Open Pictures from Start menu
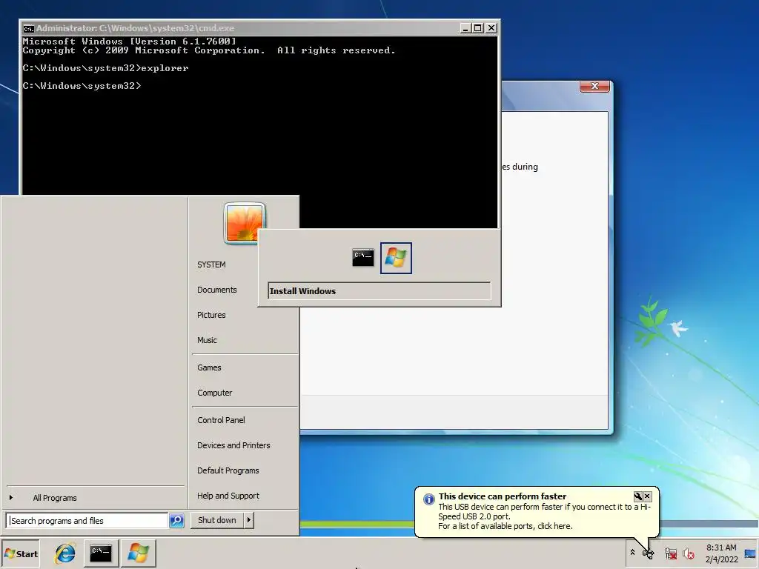Viewport: 759px width, 569px height. (x=211, y=315)
